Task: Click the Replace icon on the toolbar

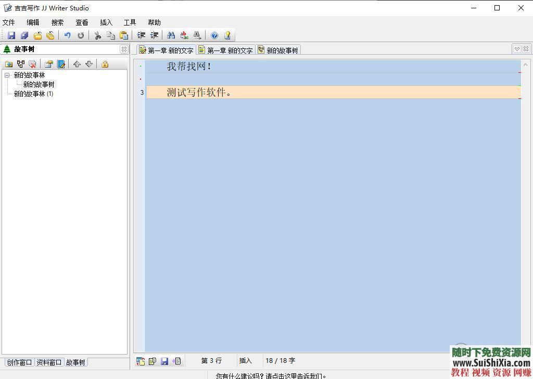Action: [x=184, y=35]
